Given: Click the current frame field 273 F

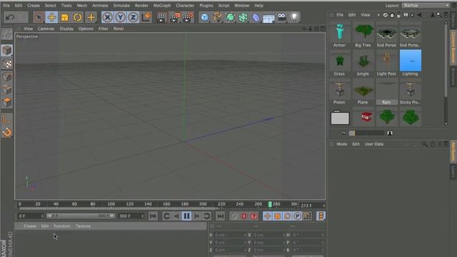Looking at the screenshot, I should [312, 206].
